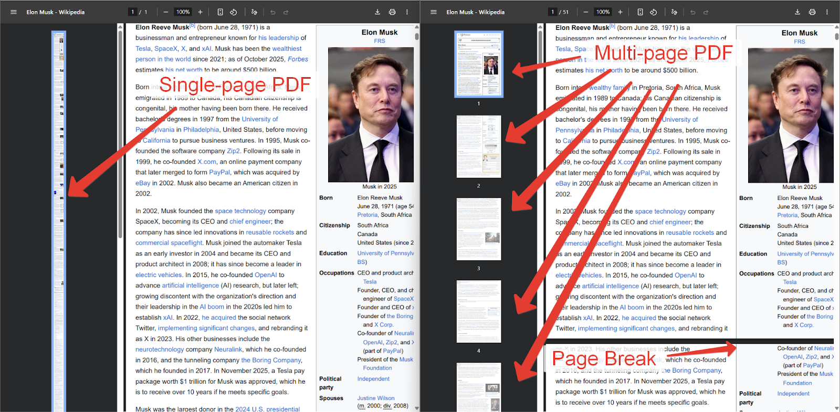
Task: Click left document's vertical scrollbar thumb
Action: coord(417,37)
